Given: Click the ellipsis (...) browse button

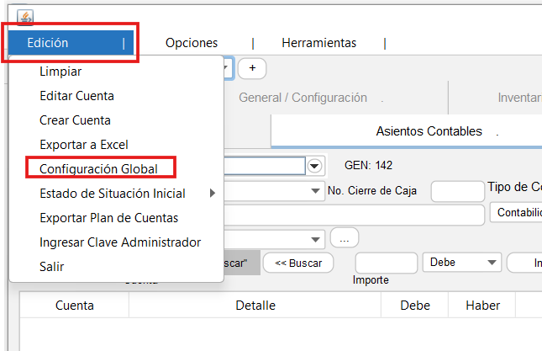Looking at the screenshot, I should click(x=345, y=239).
